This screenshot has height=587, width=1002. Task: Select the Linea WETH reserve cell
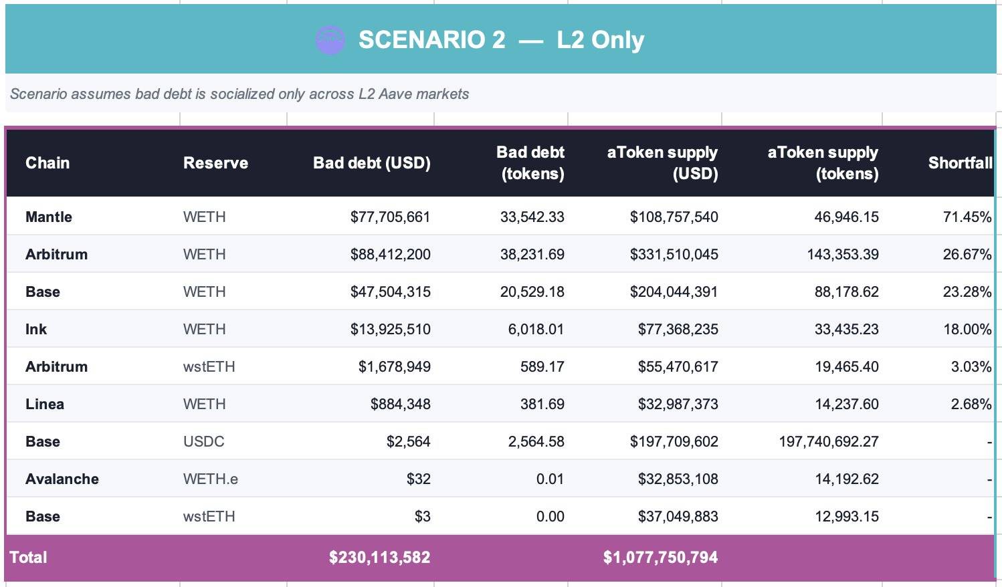click(x=204, y=404)
